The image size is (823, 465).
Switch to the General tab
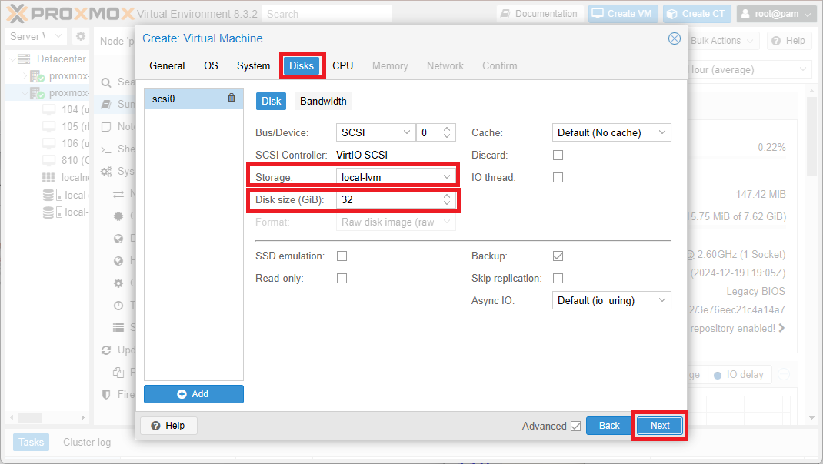point(167,65)
